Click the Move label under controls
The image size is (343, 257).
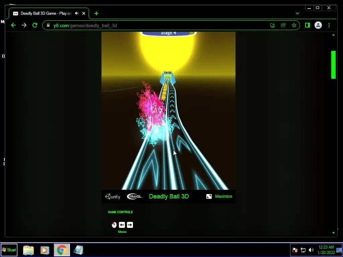122,232
